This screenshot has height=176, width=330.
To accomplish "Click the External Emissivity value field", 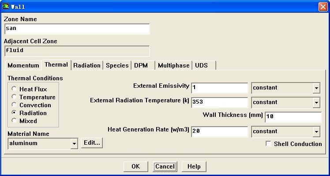I will (220, 88).
